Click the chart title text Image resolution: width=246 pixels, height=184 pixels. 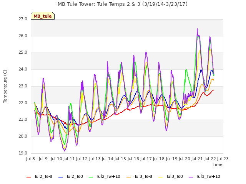(x=123, y=4)
